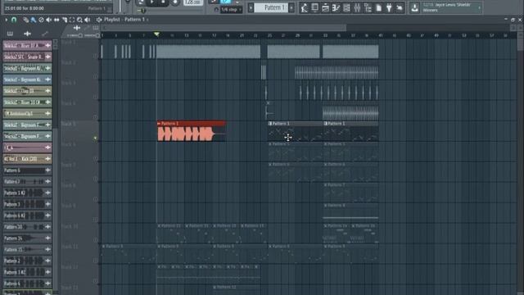Select the Paint brush tool

34,20
